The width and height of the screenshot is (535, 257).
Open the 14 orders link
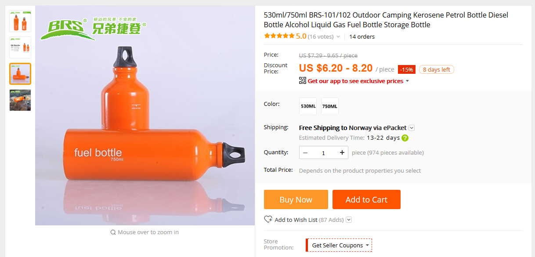[x=361, y=36]
